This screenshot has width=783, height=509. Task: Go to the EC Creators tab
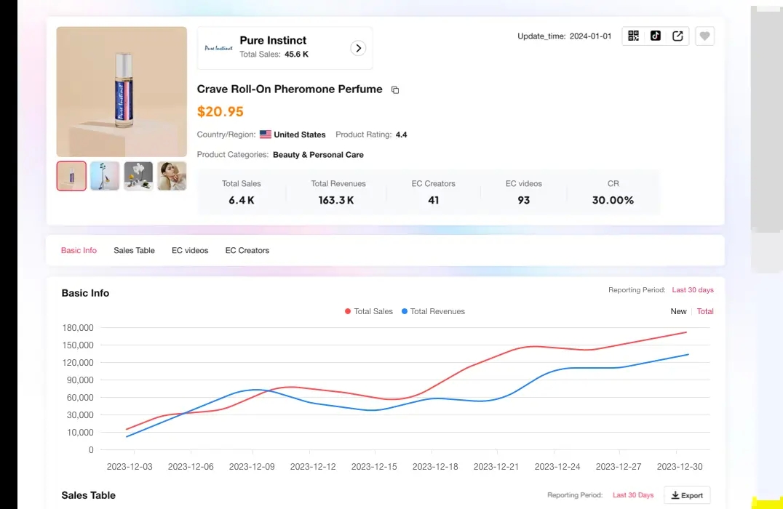[247, 250]
